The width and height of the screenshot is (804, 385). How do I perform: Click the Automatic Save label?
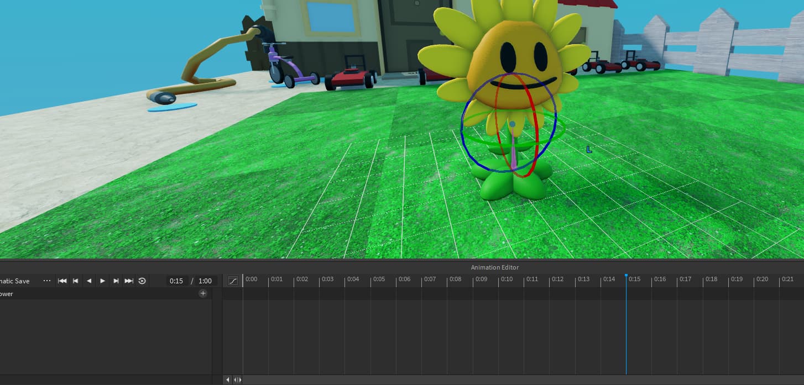pyautogui.click(x=15, y=281)
